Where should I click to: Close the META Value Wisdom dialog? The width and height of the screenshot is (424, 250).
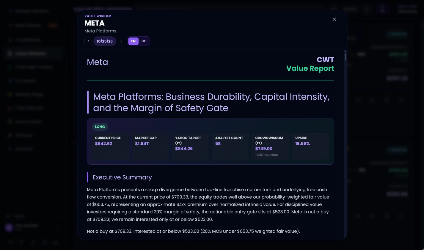coord(334,19)
